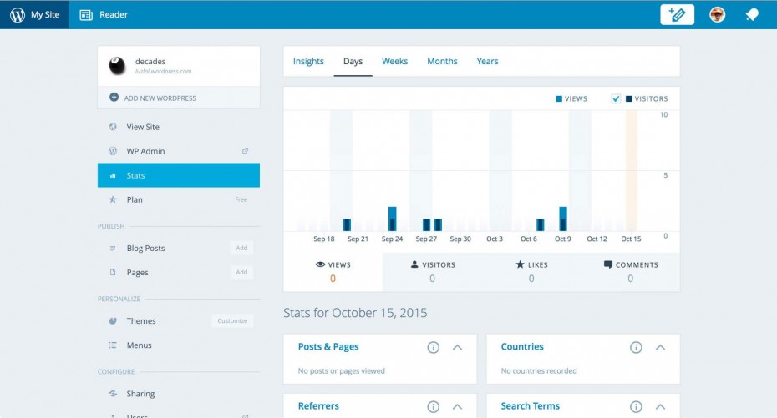Select the Views stat tab below chart
This screenshot has width=777, height=418.
point(333,272)
